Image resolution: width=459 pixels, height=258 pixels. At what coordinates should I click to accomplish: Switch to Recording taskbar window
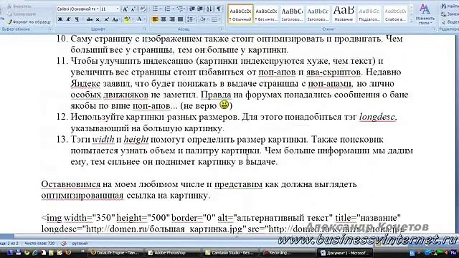(287, 253)
